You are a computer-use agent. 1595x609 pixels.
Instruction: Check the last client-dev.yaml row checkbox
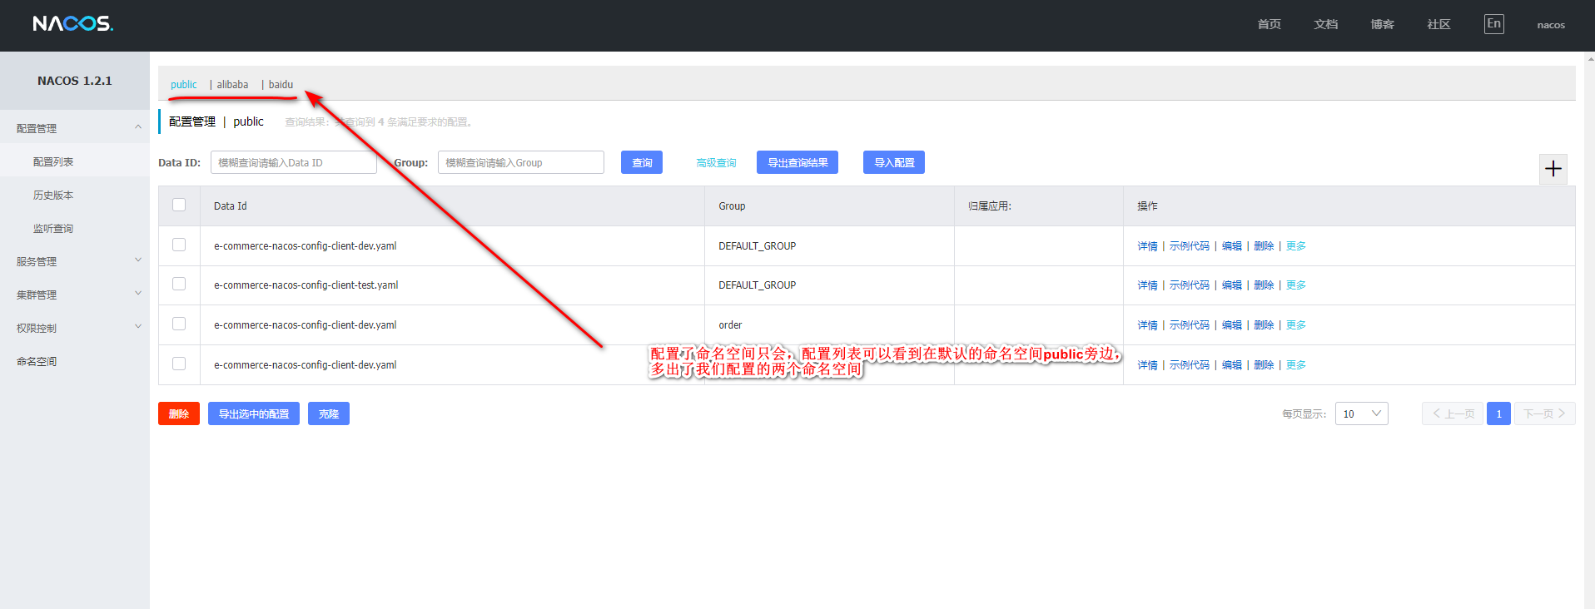click(x=179, y=364)
